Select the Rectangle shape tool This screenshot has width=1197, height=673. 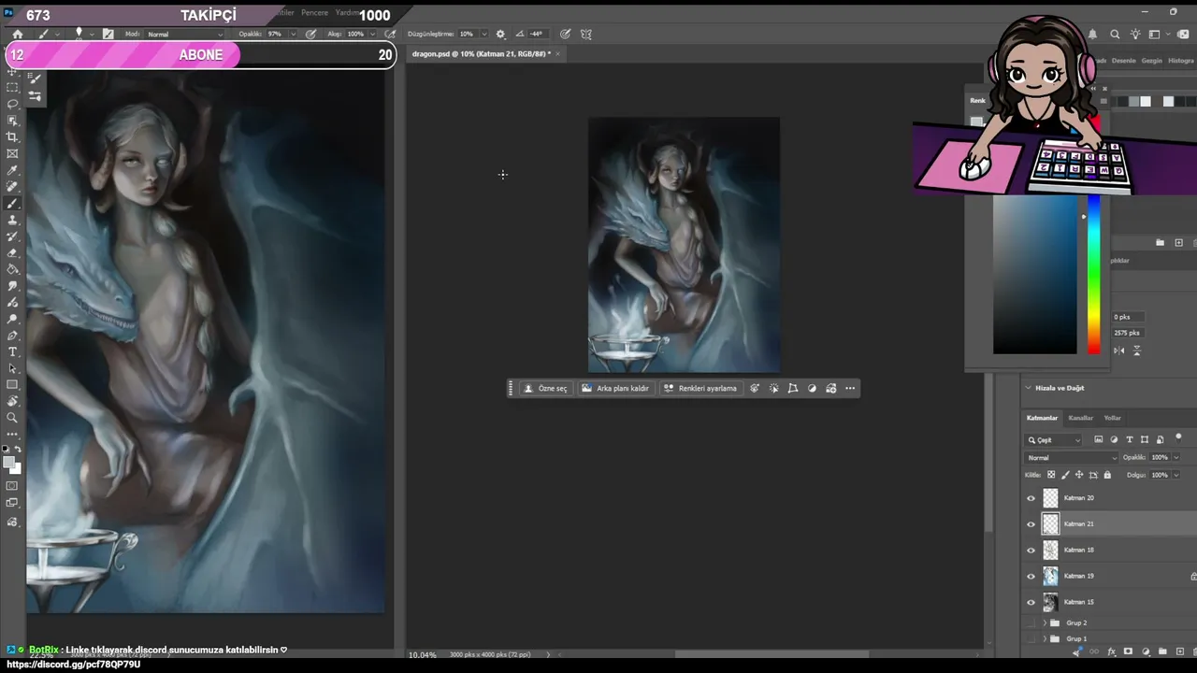coord(12,385)
